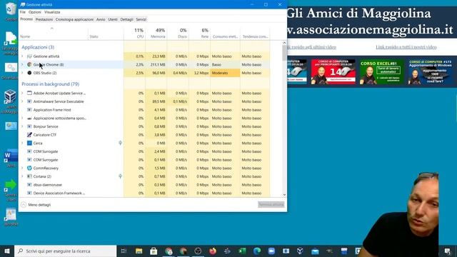Sort processes by the Disco column header
This screenshot has width=457, height=257.
point(178,34)
